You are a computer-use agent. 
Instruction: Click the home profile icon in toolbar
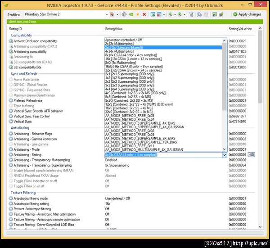click(x=112, y=14)
